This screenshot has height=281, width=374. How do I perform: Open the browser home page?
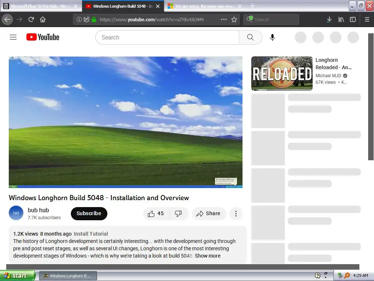(43, 19)
